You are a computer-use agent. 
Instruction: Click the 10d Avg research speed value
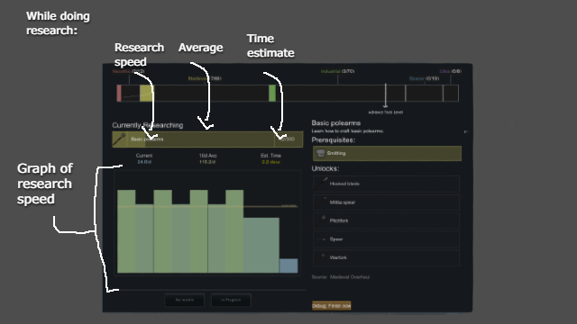pos(207,162)
